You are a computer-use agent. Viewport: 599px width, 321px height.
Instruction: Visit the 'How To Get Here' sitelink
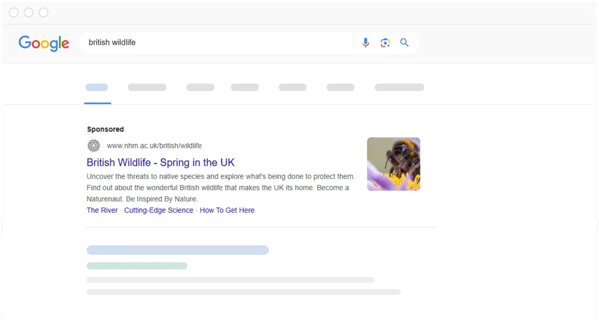(227, 210)
